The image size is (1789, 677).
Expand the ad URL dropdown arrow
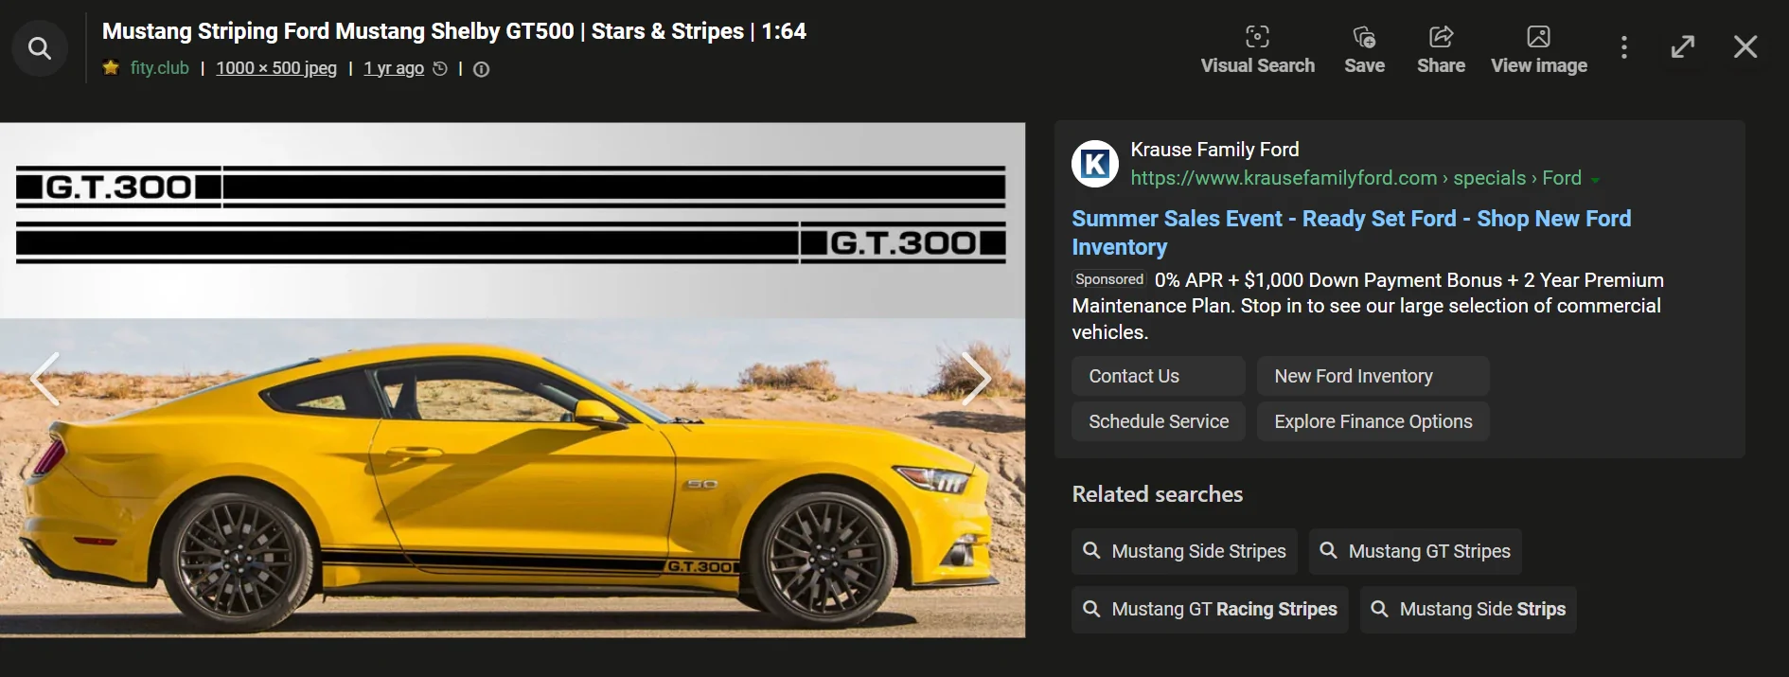tap(1595, 180)
